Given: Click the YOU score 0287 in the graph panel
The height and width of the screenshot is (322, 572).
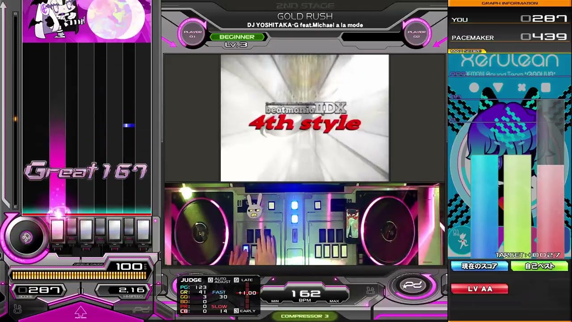Looking at the screenshot, I should pos(544,19).
